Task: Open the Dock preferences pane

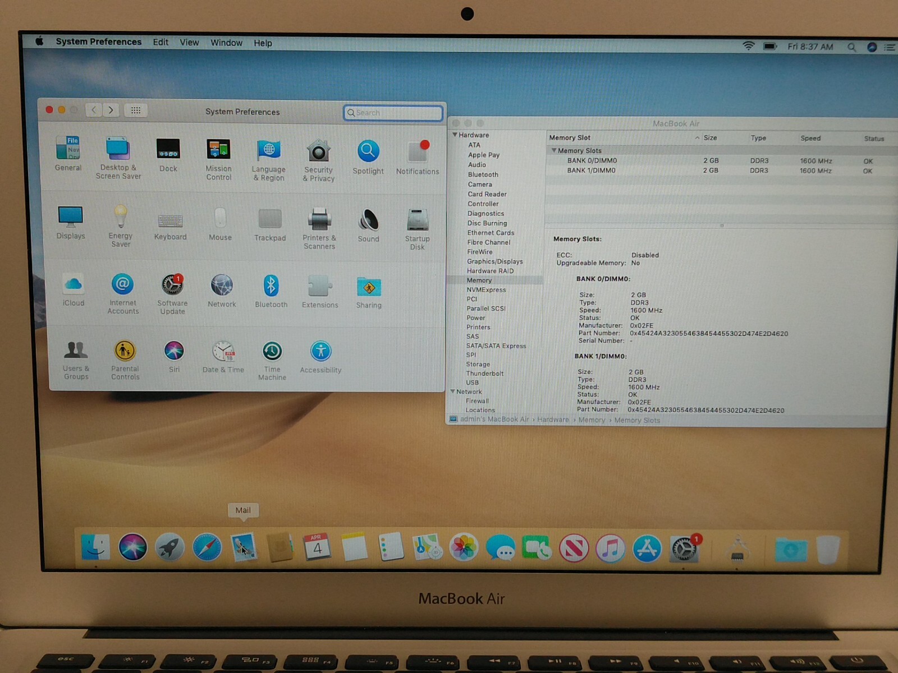Action: point(168,155)
